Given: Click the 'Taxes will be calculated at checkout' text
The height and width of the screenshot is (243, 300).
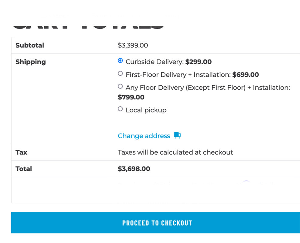Looking at the screenshot, I should coord(175,152).
